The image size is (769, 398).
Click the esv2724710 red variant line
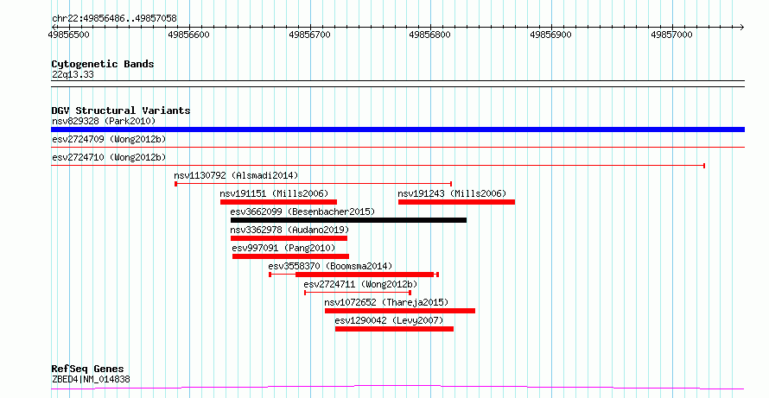[378, 166]
